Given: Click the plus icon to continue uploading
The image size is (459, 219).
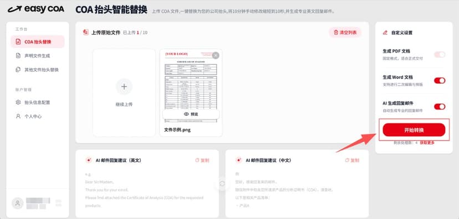Looking at the screenshot, I should click(x=124, y=86).
